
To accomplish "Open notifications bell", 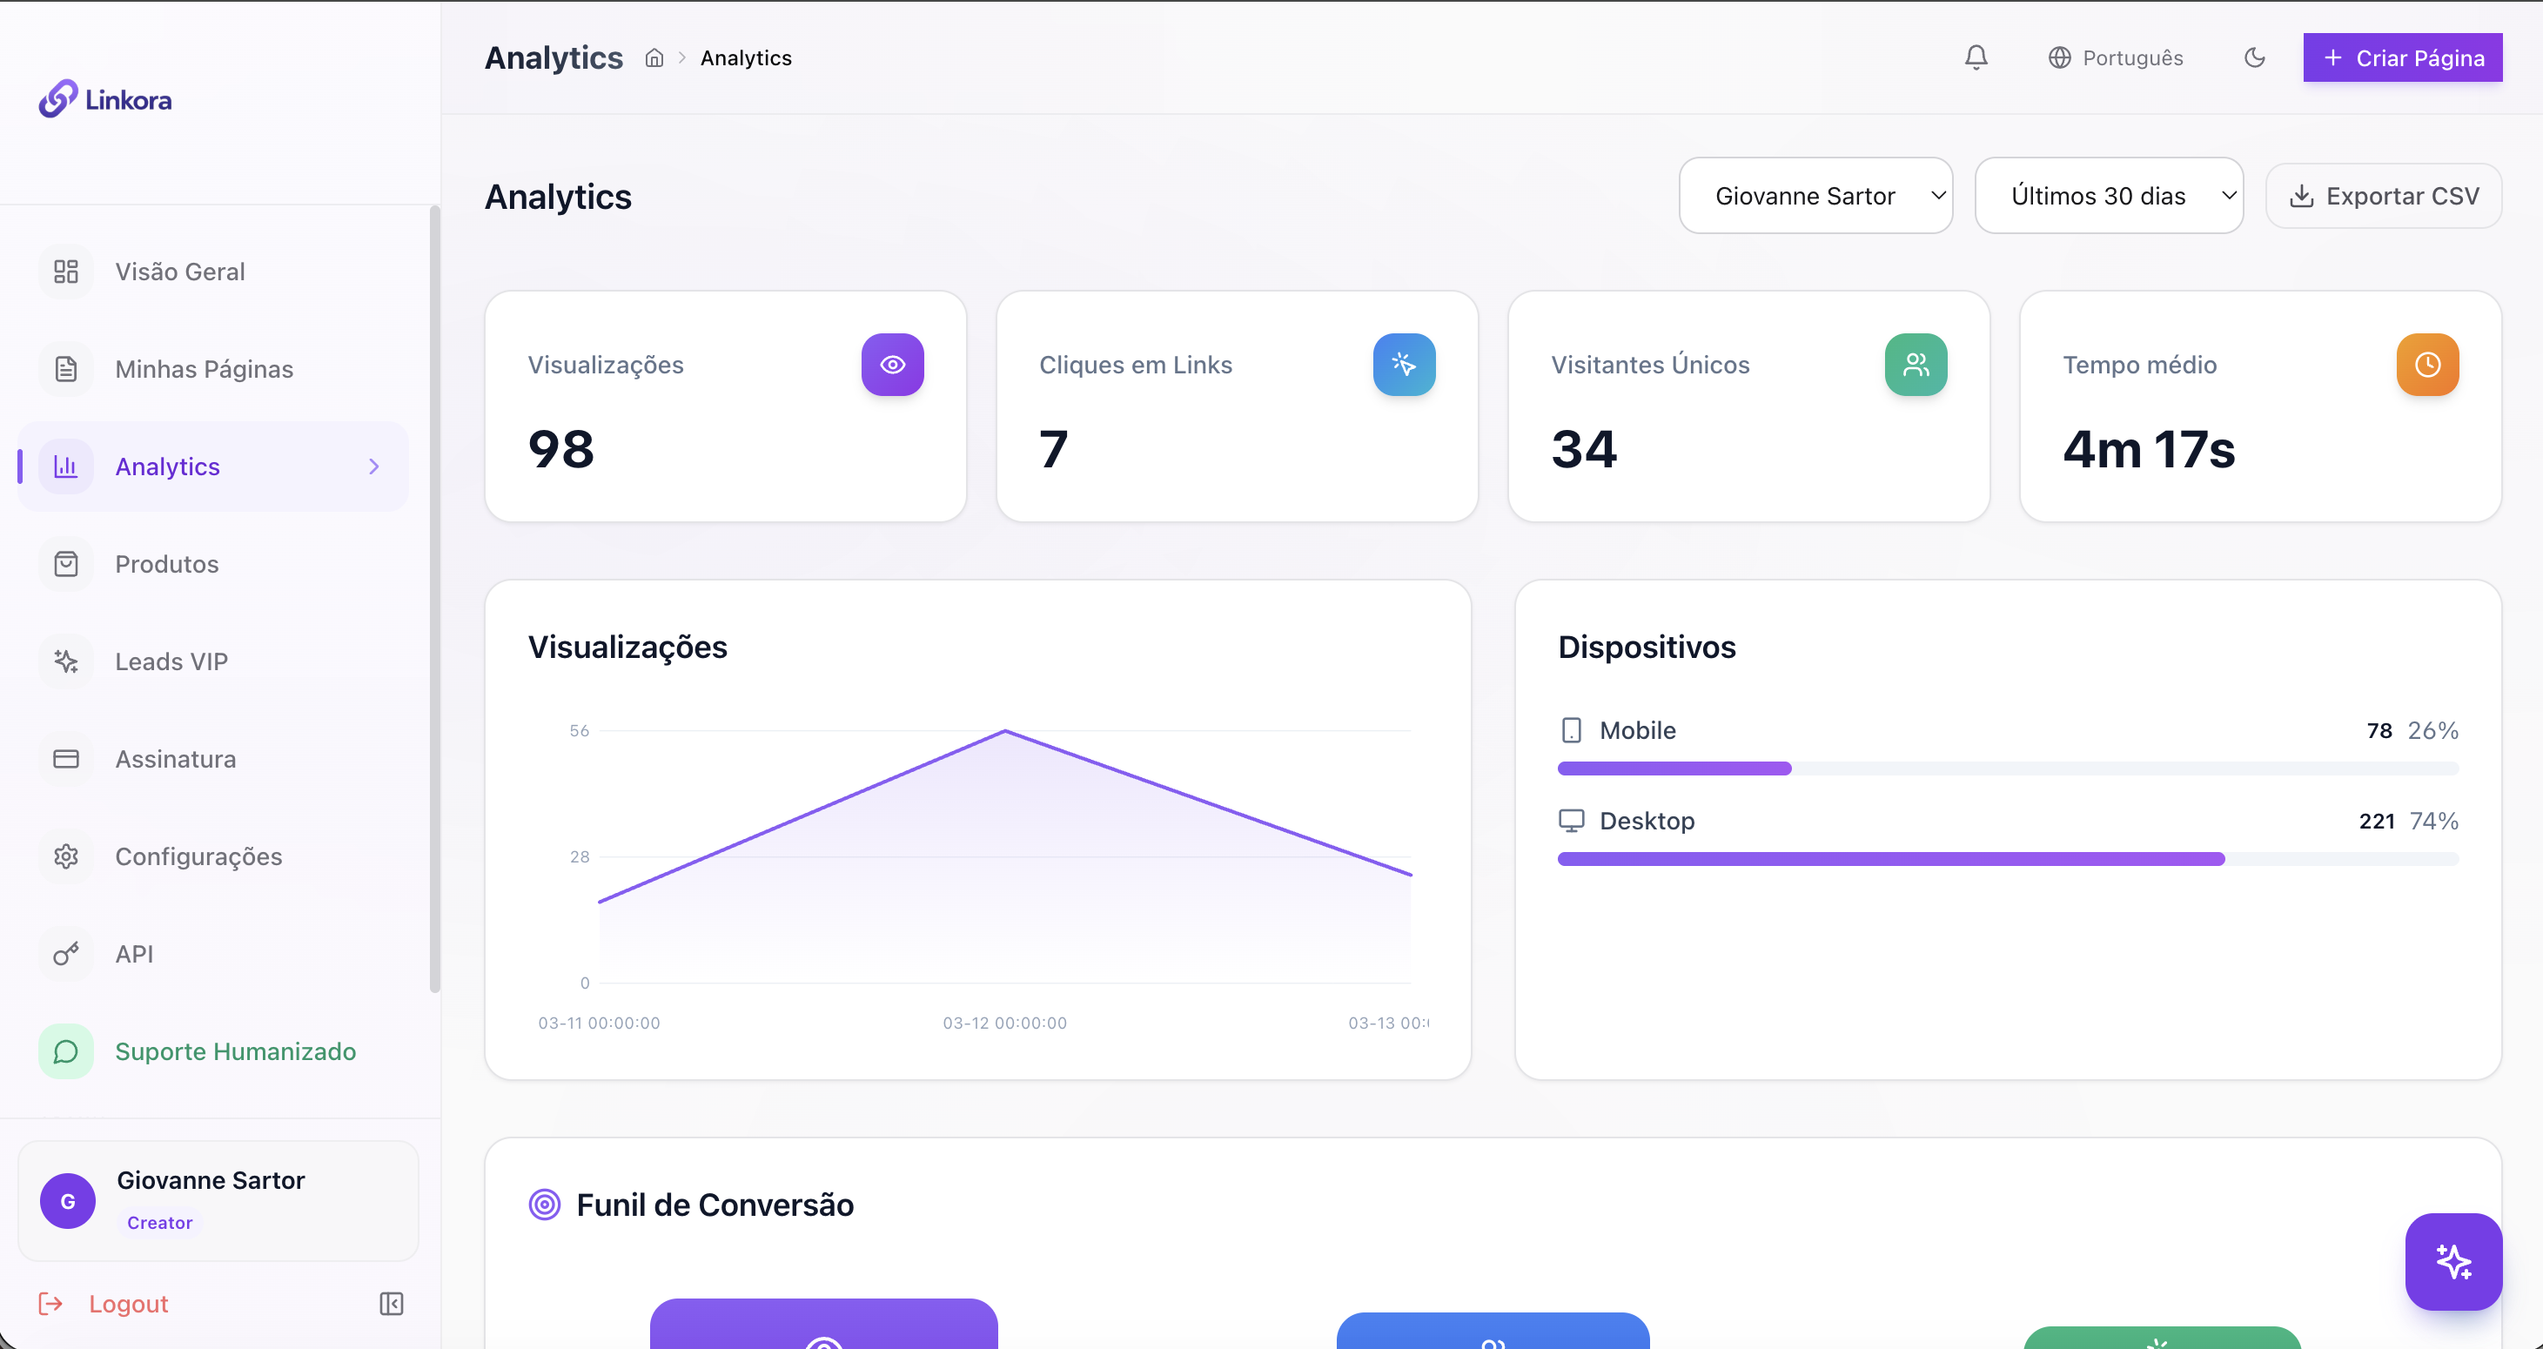I will point(1976,57).
